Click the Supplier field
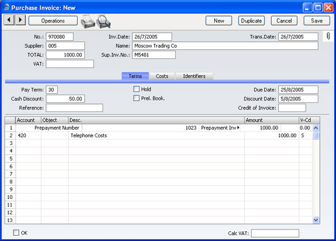The image size is (336, 241). click(66, 46)
